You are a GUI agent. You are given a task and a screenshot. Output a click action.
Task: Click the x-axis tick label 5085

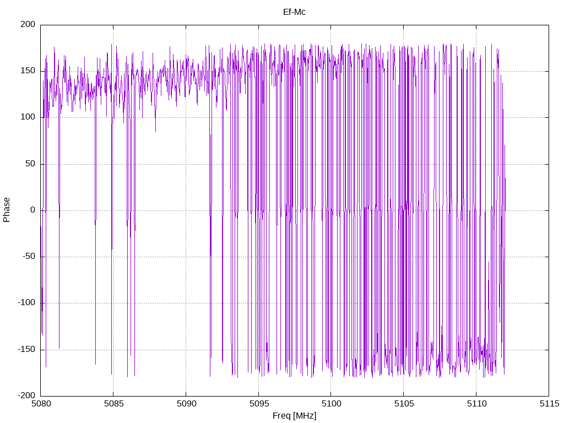click(113, 404)
